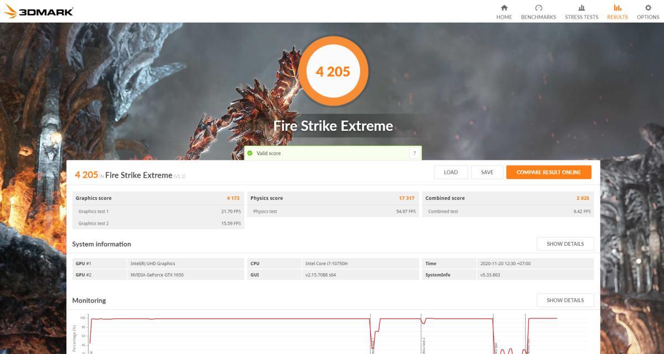Image resolution: width=664 pixels, height=354 pixels.
Task: Click the Load button
Action: [x=450, y=172]
